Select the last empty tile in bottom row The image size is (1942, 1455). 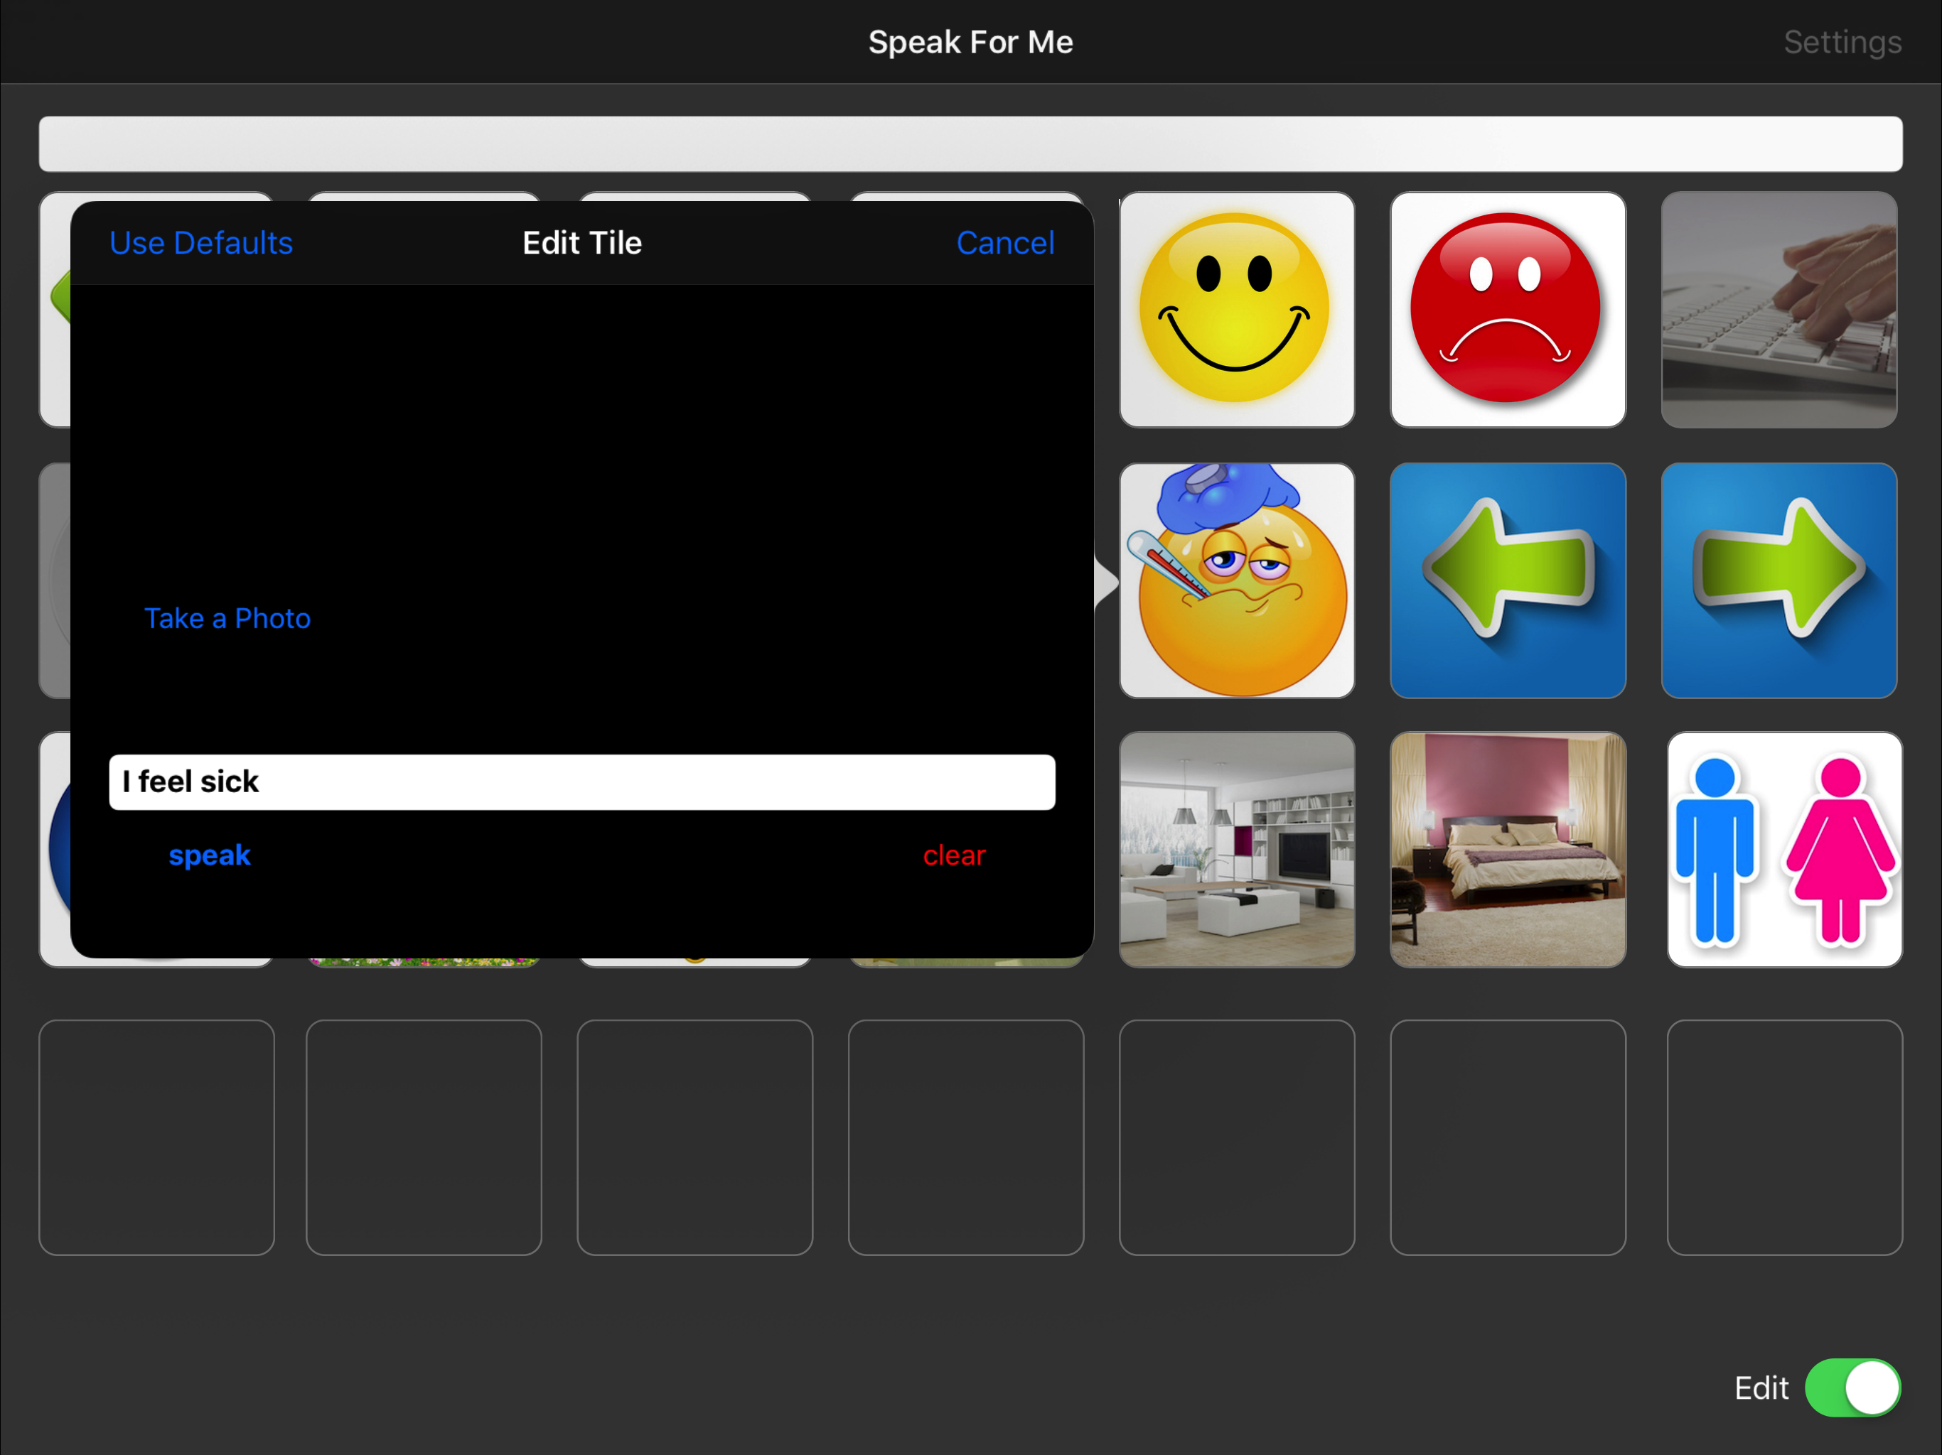tap(1784, 1137)
